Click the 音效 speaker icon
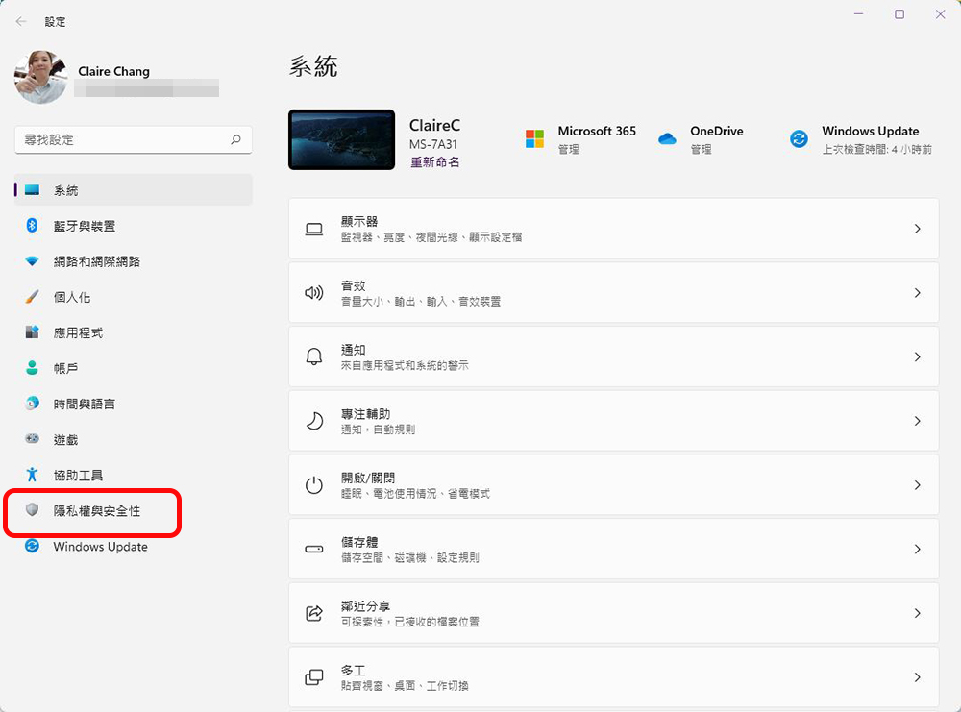Image resolution: width=961 pixels, height=712 pixels. [x=314, y=293]
